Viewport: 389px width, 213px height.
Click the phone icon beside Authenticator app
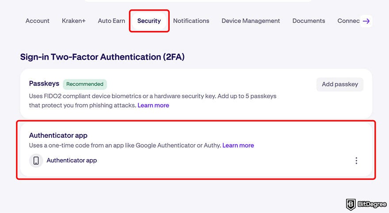coord(36,161)
